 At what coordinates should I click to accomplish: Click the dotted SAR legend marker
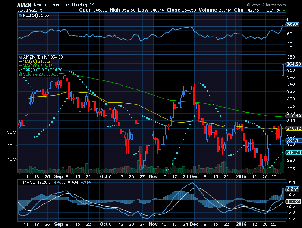point(20,70)
